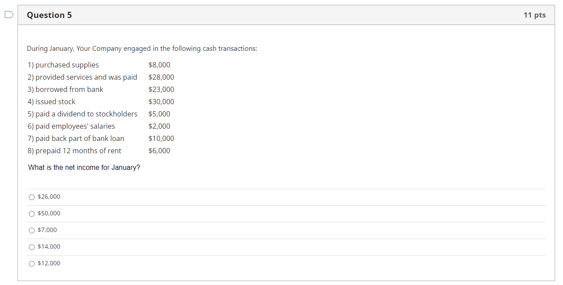Click the 'During January, Your Company' intro sentence
This screenshot has width=563, height=285.
(x=142, y=49)
